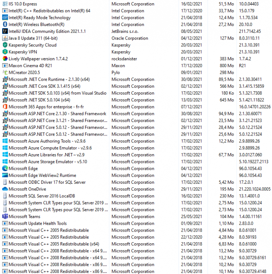The height and width of the screenshot is (274, 272).
Task: Select Microsoft .NET Core SDK 3.1.415 (x64)
Action: coord(45,86)
